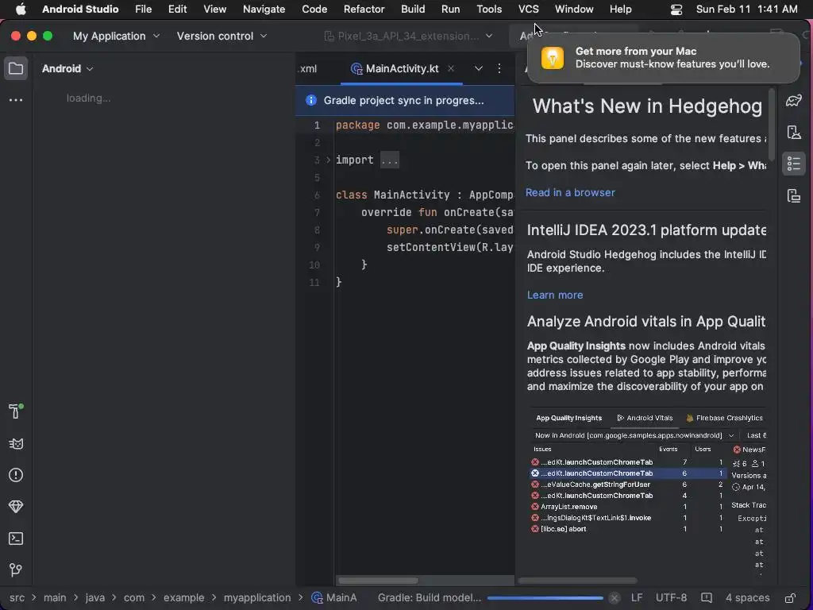Open the Version control dropdown

222,36
